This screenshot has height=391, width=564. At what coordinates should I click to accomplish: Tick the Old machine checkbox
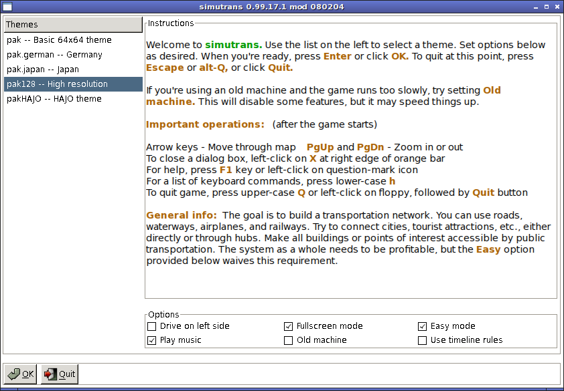pyautogui.click(x=288, y=340)
